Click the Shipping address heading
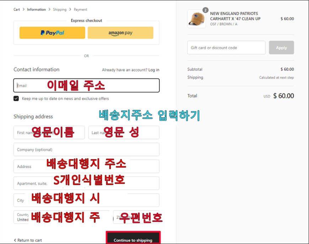This screenshot has width=309, height=244. pyautogui.click(x=33, y=116)
